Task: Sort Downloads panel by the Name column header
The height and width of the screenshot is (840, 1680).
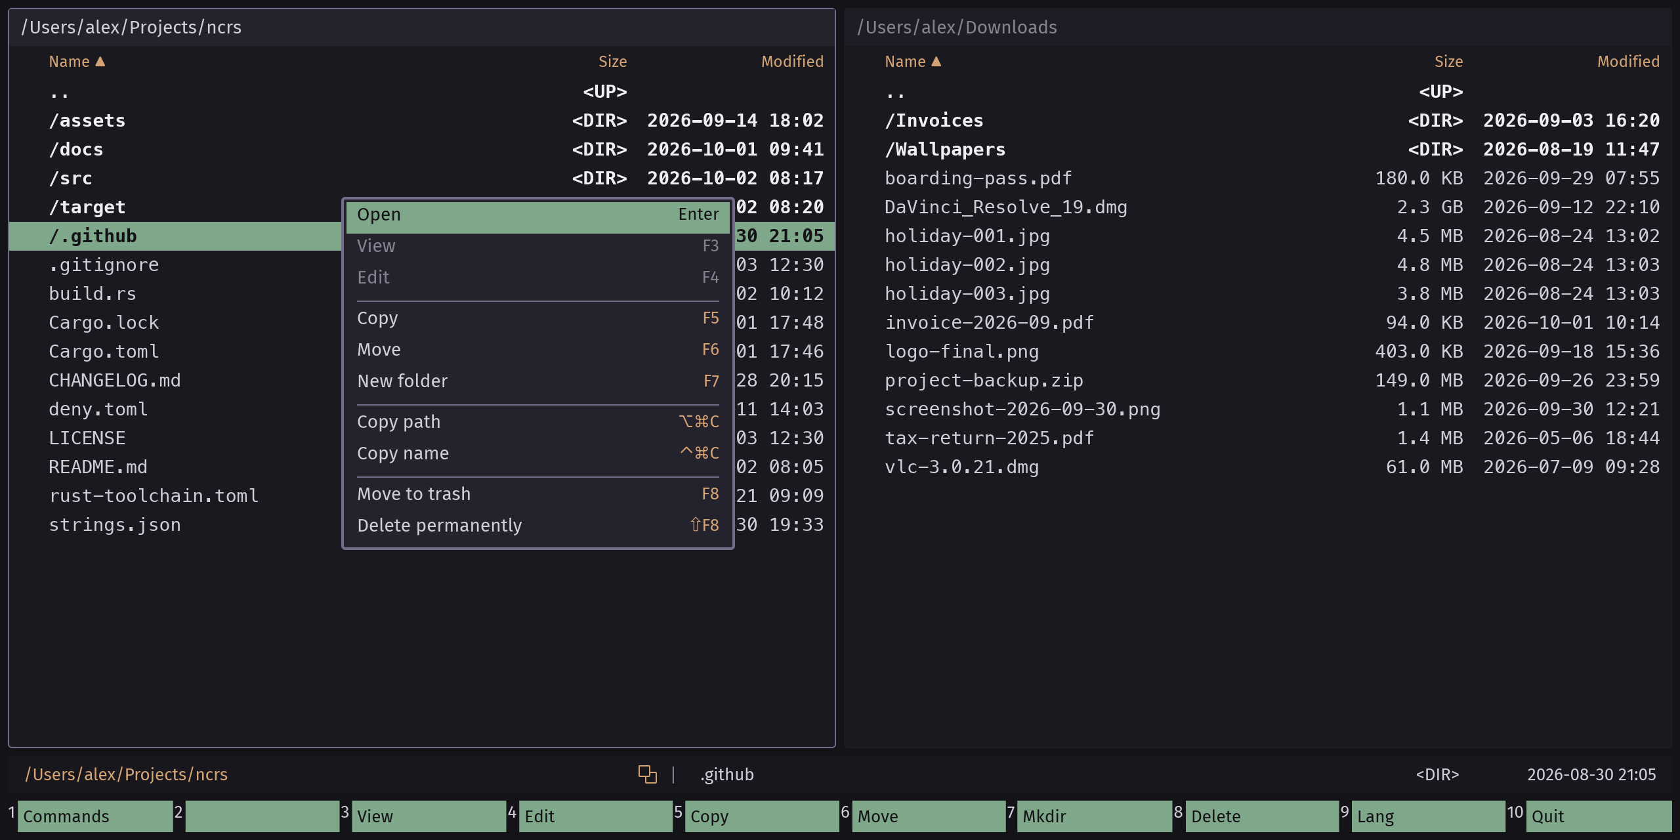Action: pyautogui.click(x=913, y=62)
